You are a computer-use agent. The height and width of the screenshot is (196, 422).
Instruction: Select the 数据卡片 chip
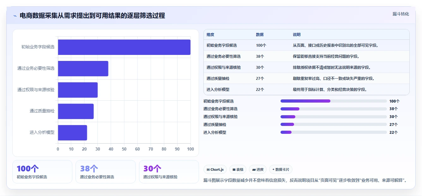tap(281, 169)
